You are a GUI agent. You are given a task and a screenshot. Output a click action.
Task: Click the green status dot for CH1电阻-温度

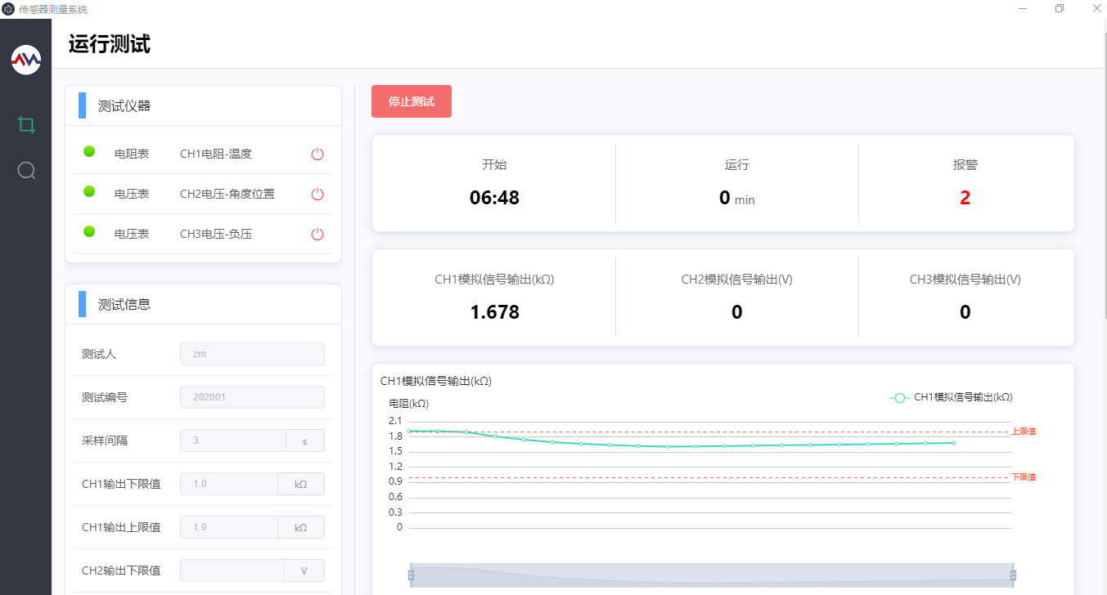tap(89, 151)
